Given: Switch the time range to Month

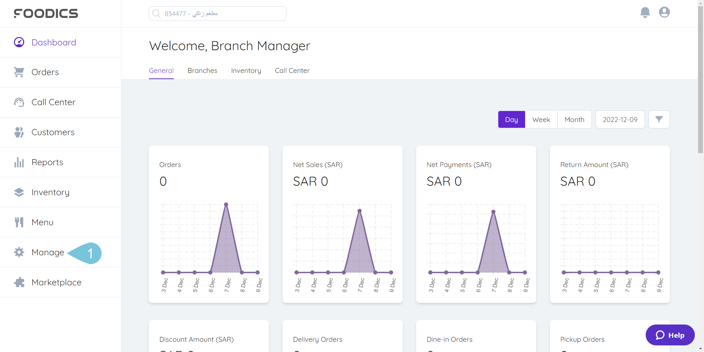Looking at the screenshot, I should [x=574, y=119].
